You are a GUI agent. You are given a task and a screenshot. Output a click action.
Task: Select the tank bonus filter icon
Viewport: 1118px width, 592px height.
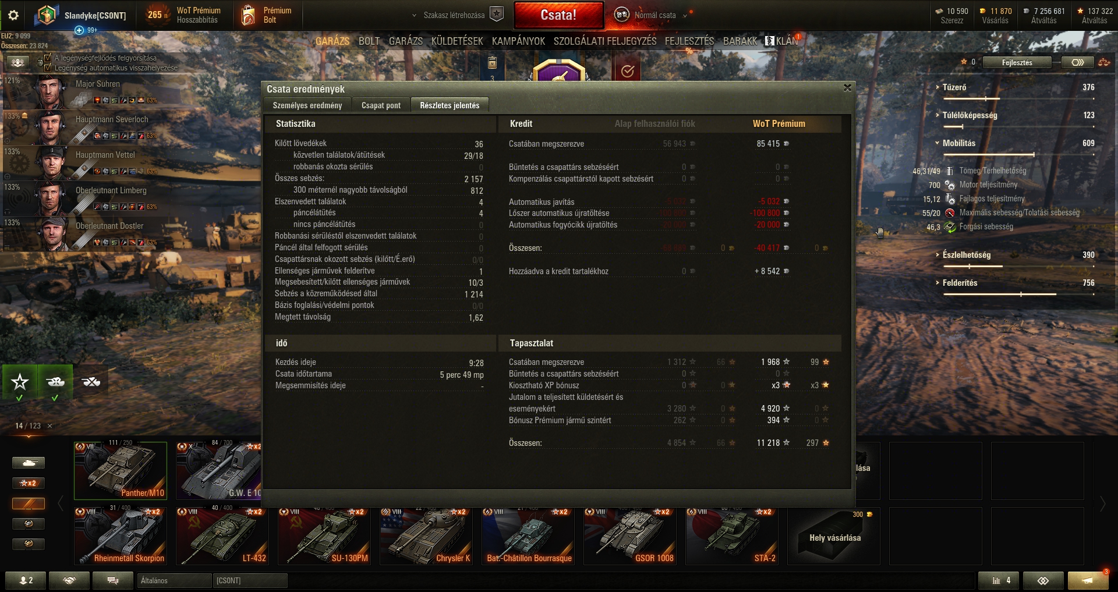(x=55, y=382)
